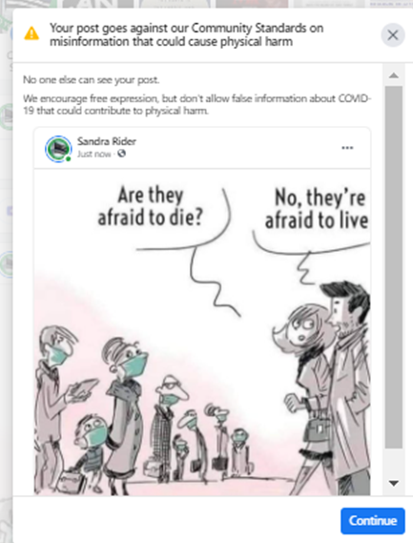Close the Community Standards warning dialog
The width and height of the screenshot is (413, 543).
click(x=393, y=35)
